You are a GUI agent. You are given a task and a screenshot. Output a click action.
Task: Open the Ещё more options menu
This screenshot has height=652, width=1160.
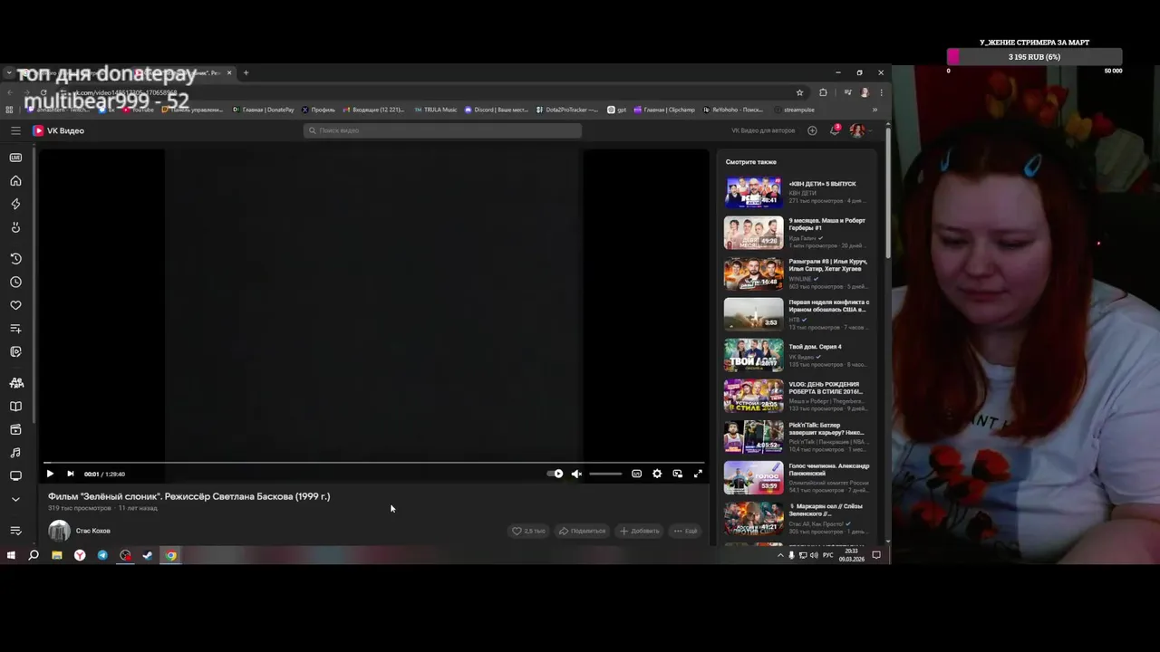(686, 531)
